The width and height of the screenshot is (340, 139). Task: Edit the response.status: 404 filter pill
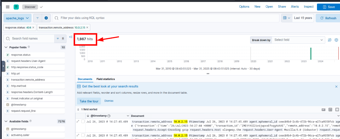click(18, 28)
